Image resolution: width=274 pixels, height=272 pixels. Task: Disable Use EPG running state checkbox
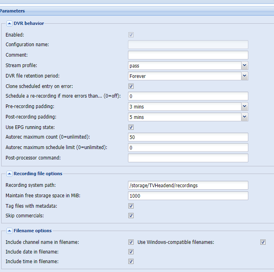(x=131, y=127)
